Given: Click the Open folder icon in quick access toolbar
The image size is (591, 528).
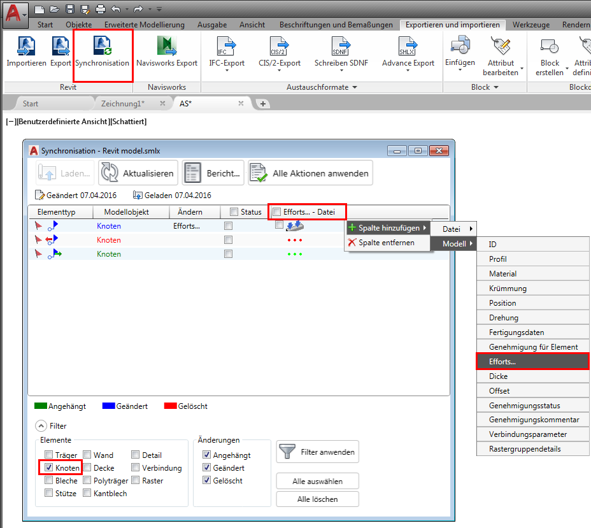Looking at the screenshot, I should pos(55,9).
